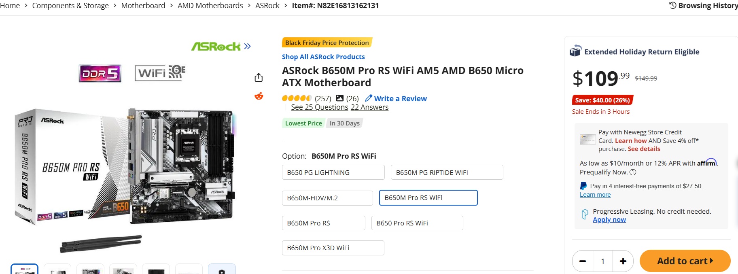The height and width of the screenshot is (274, 738).
Task: Choose the B650M Pro X3D WiFi option
Action: coord(333,248)
